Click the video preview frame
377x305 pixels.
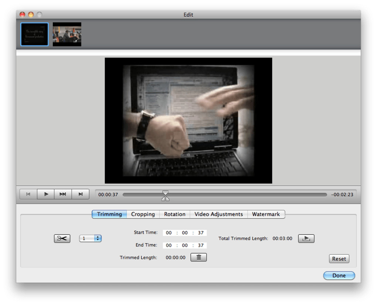click(188, 121)
